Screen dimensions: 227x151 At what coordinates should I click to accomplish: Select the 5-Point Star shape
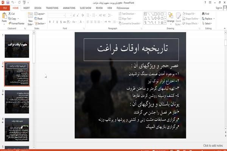click(162, 22)
